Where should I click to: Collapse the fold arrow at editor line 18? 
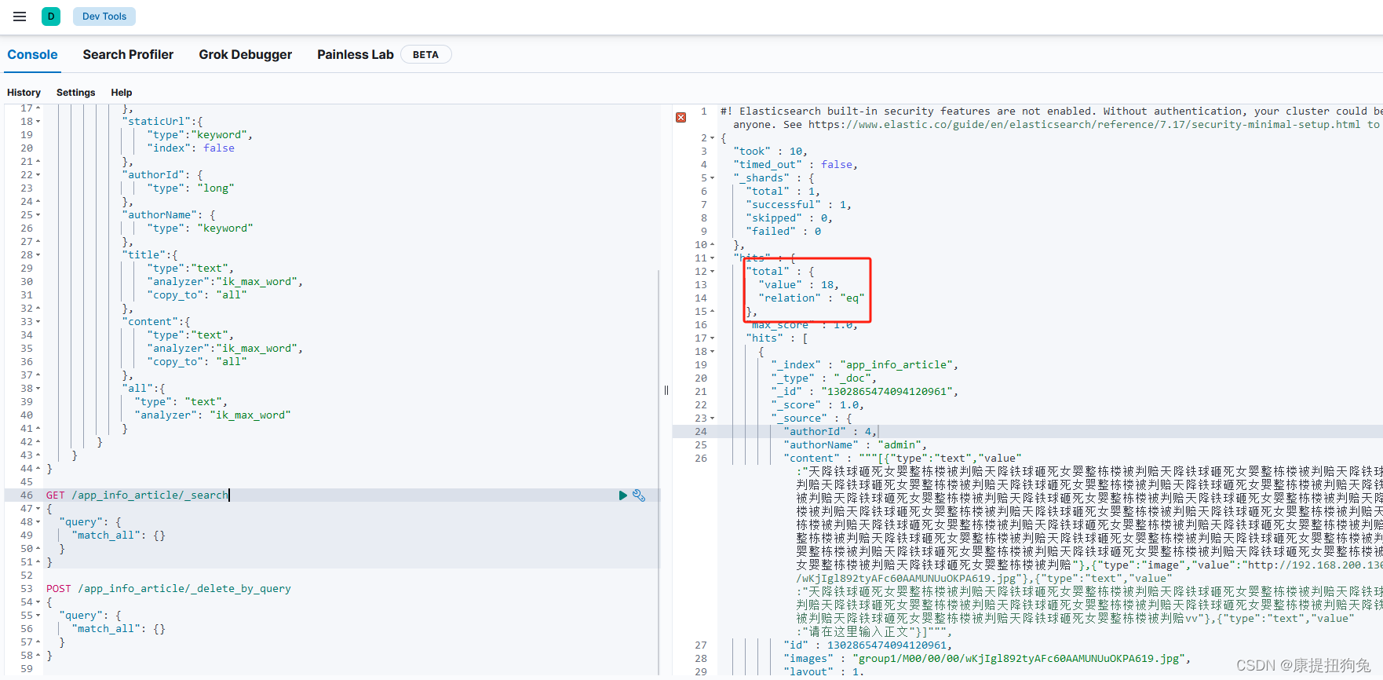[38, 122]
